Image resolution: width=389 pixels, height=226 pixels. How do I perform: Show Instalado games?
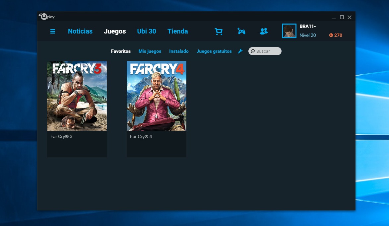(x=179, y=51)
